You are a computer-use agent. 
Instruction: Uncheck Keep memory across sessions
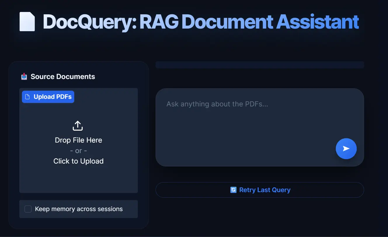click(x=28, y=209)
